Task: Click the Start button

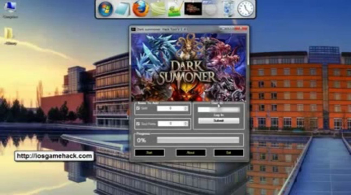Action: pos(149,153)
